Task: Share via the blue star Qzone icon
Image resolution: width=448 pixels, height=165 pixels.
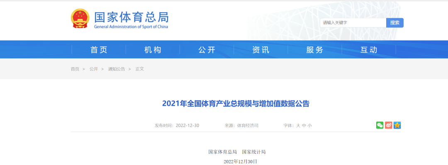Action: pyautogui.click(x=397, y=125)
